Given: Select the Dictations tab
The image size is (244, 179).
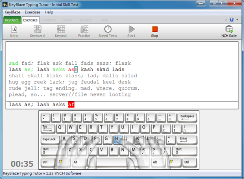Looking at the screenshot, I should pos(49,20).
